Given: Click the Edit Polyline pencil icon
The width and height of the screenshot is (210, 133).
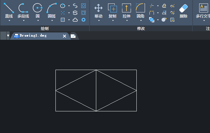Looking at the screenshot, I should pyautogui.click(x=172, y=6).
